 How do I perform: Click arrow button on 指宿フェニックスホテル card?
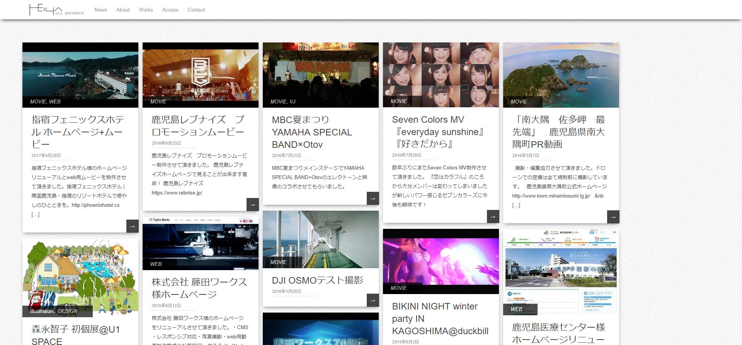[x=133, y=226]
